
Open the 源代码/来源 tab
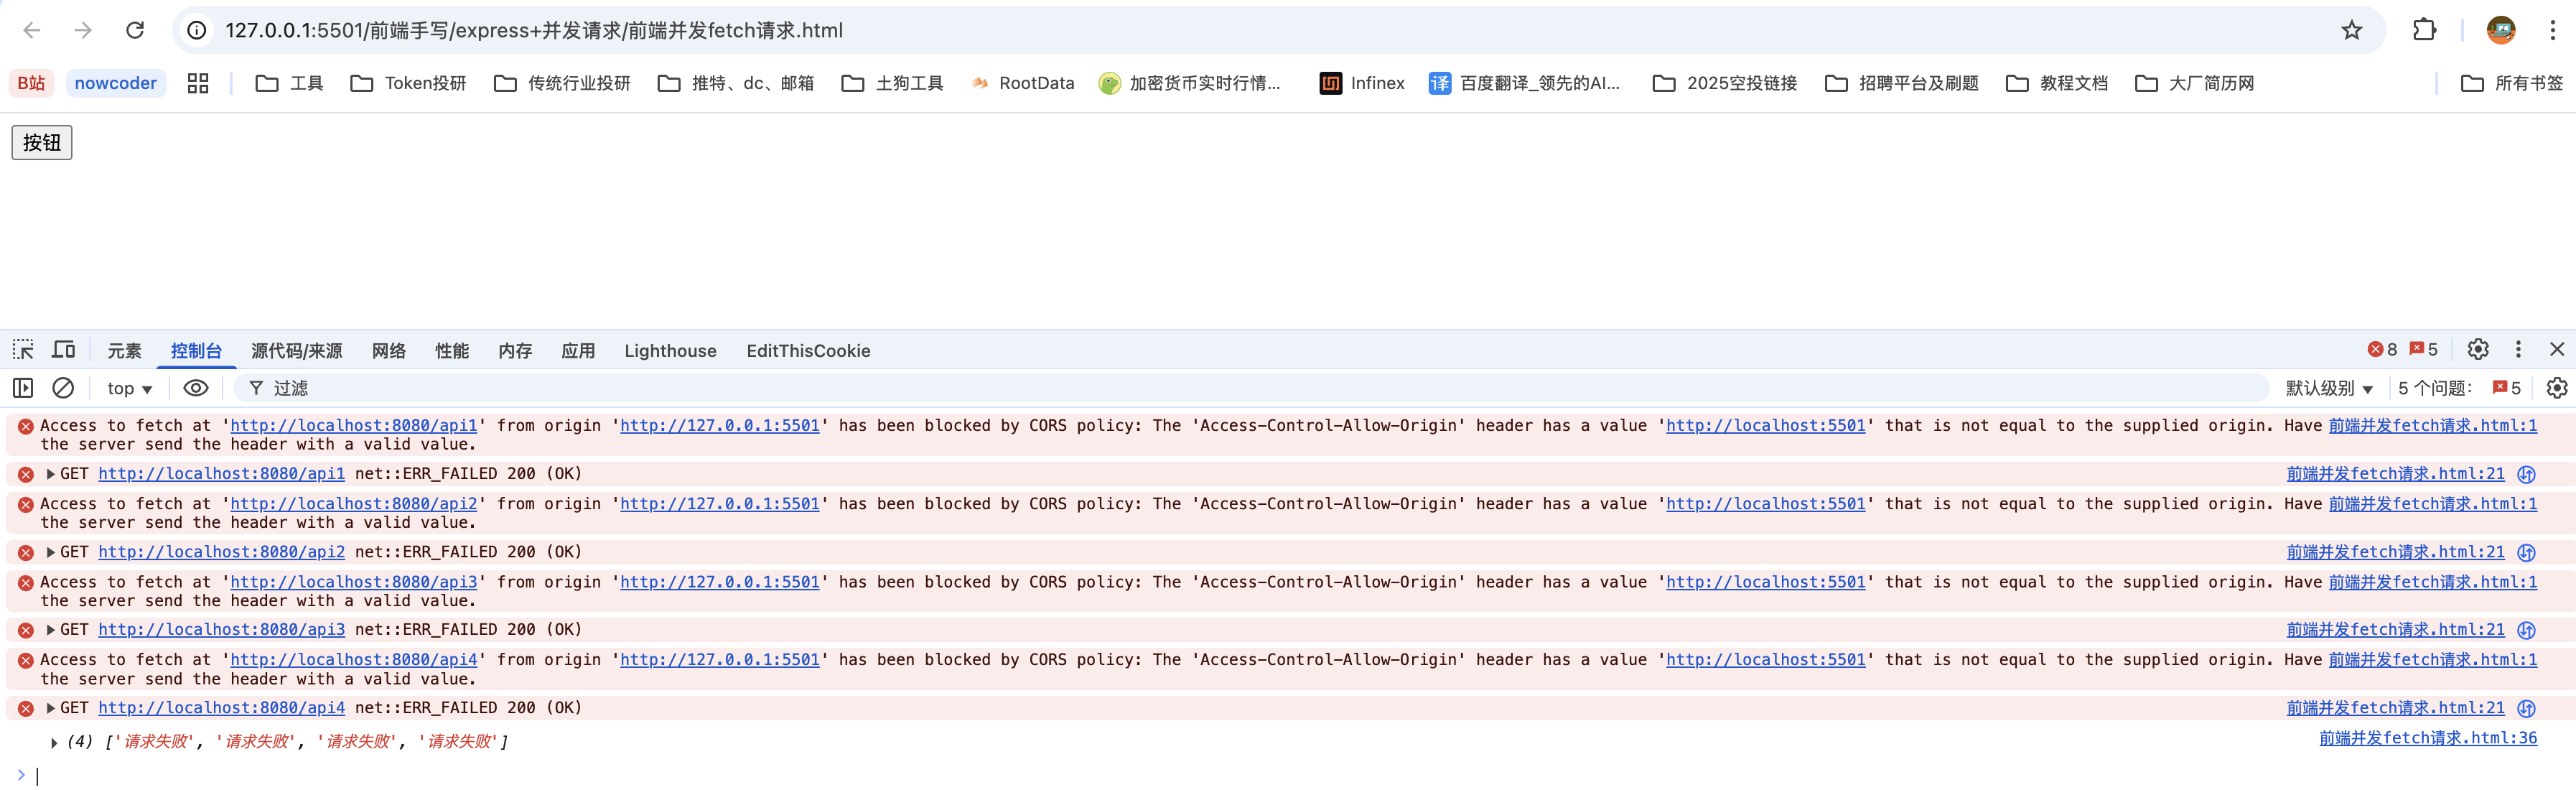(296, 350)
